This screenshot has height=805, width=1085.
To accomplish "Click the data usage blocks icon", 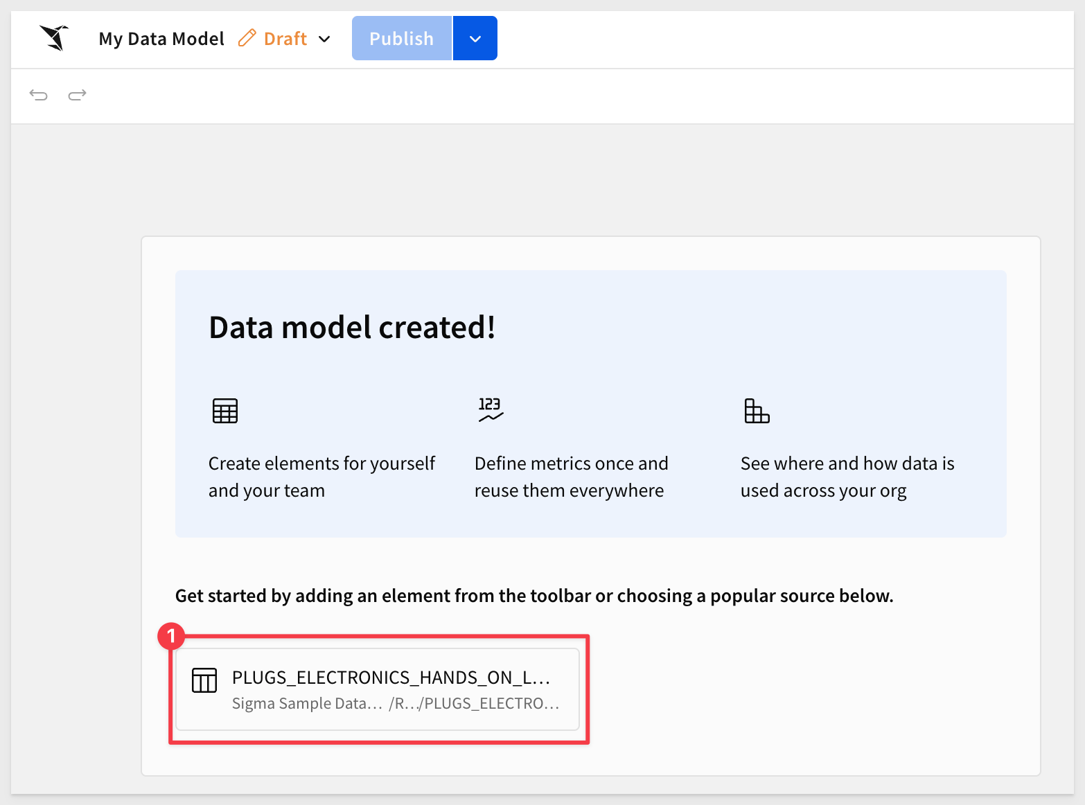I will click(757, 411).
